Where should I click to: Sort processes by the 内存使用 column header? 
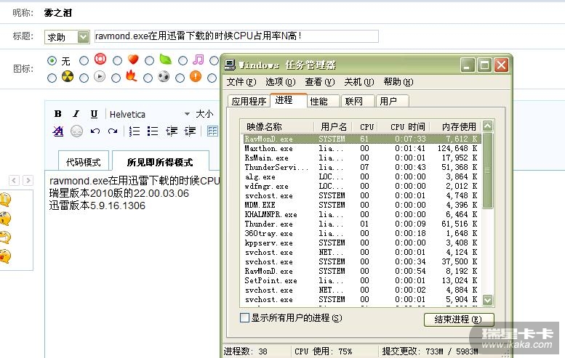coord(456,126)
